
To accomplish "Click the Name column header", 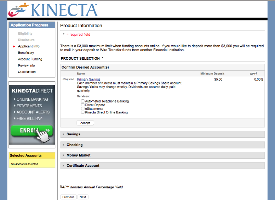I will tap(81, 74).
